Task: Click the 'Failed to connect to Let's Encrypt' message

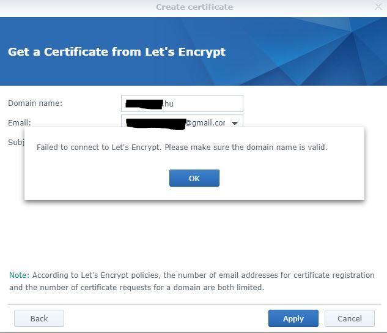Action: [182, 148]
